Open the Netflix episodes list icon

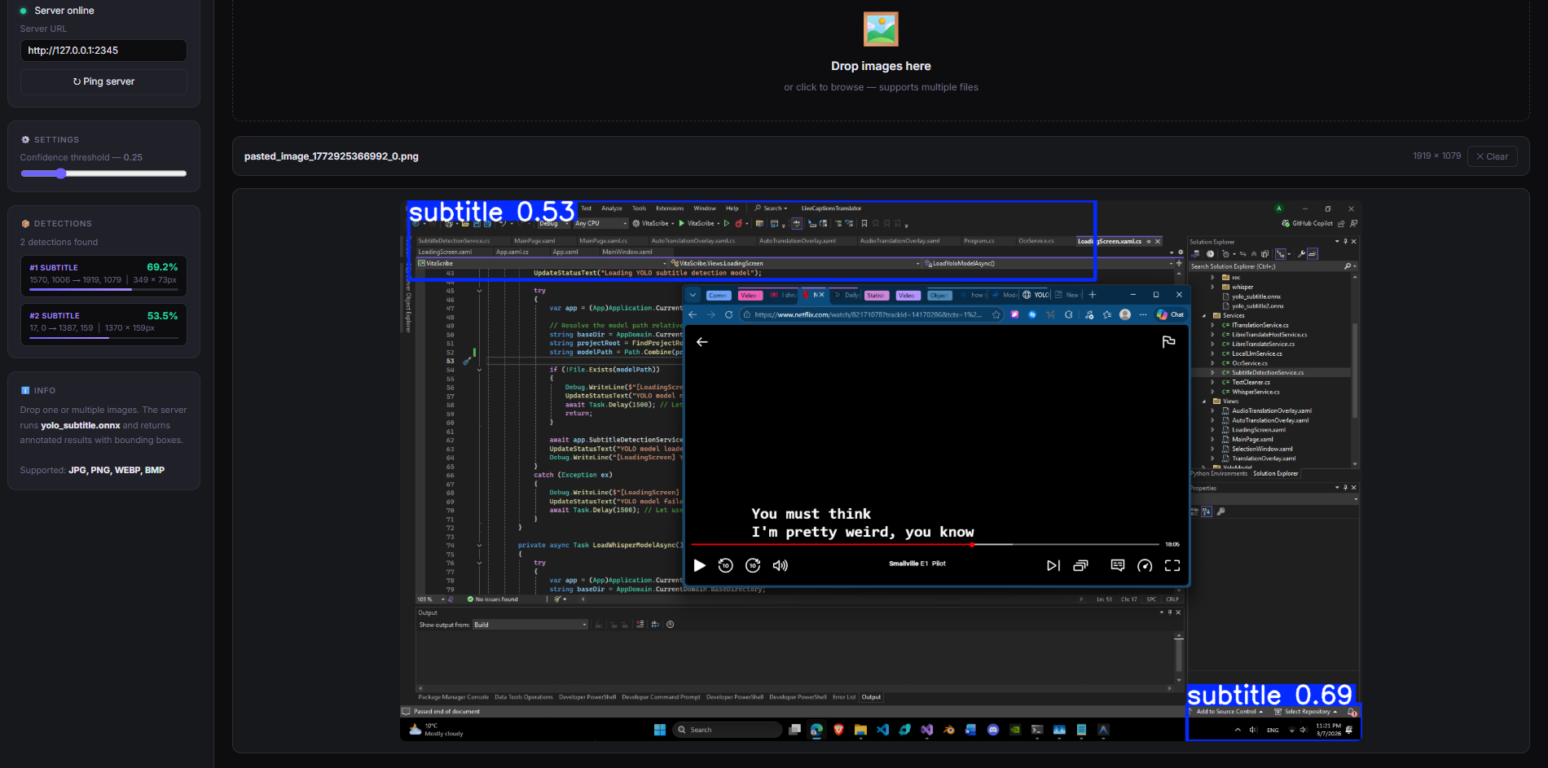(1080, 565)
